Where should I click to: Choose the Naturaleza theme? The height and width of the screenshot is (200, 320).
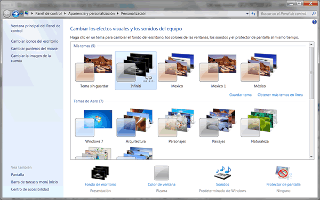260,126
